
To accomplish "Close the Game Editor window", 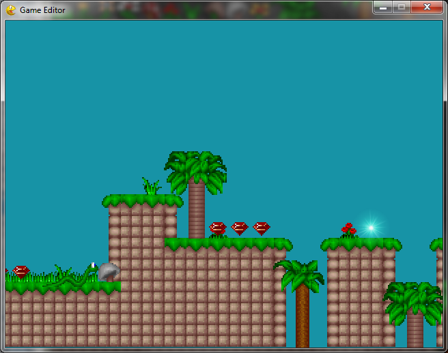I will (427, 7).
